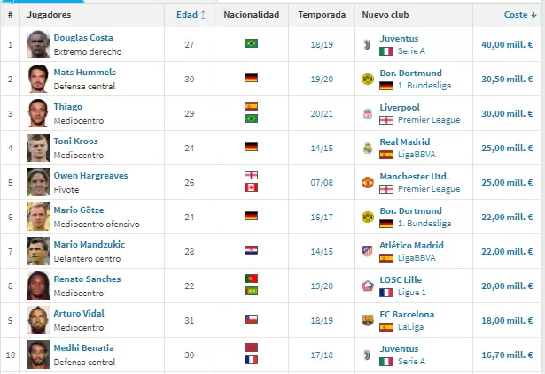Click the FC Barcelona crest icon
This screenshot has height=374, width=545.
367,320
